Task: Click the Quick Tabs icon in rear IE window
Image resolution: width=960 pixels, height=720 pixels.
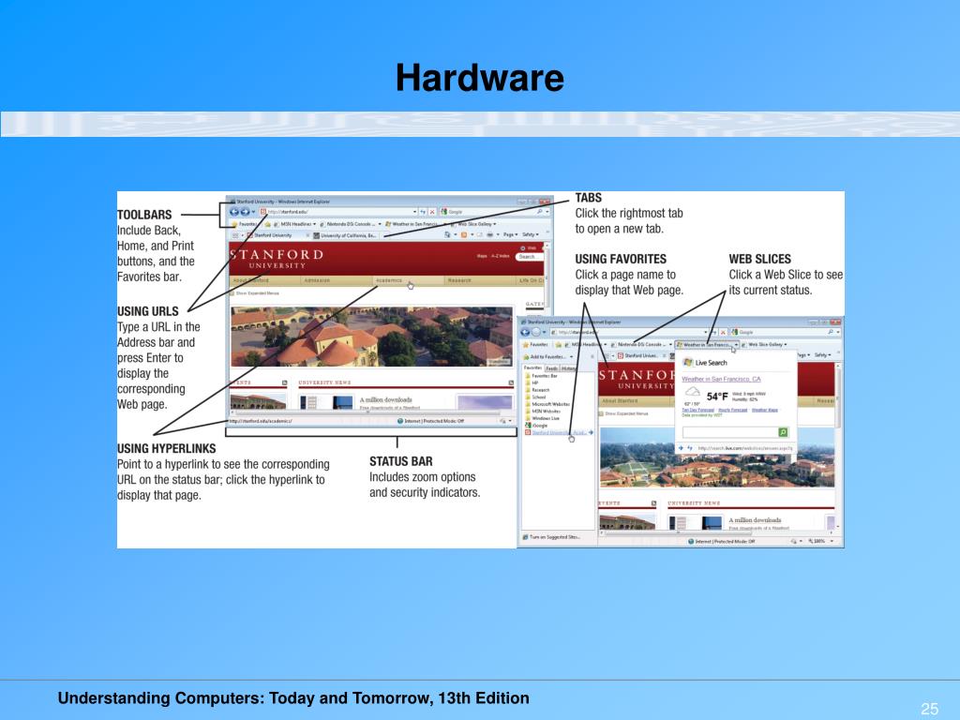Action: coord(235,235)
